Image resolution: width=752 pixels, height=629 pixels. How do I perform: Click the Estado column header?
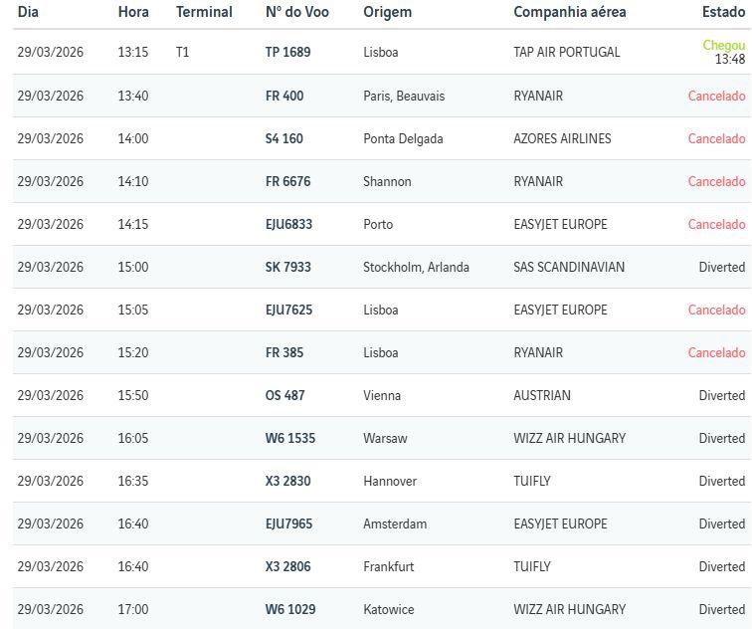(723, 12)
